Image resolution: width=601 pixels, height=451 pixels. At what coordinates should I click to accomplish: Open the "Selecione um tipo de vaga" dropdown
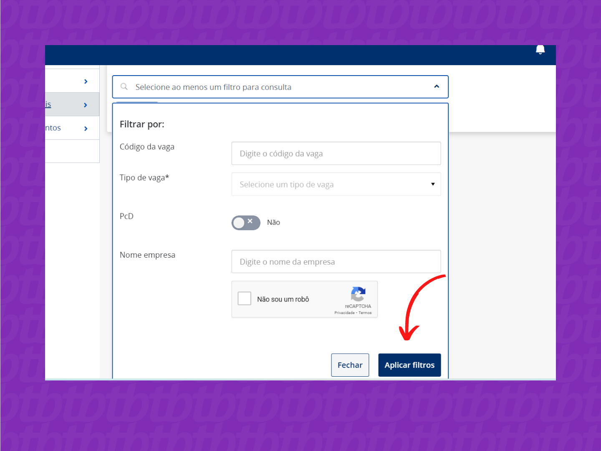pos(336,184)
